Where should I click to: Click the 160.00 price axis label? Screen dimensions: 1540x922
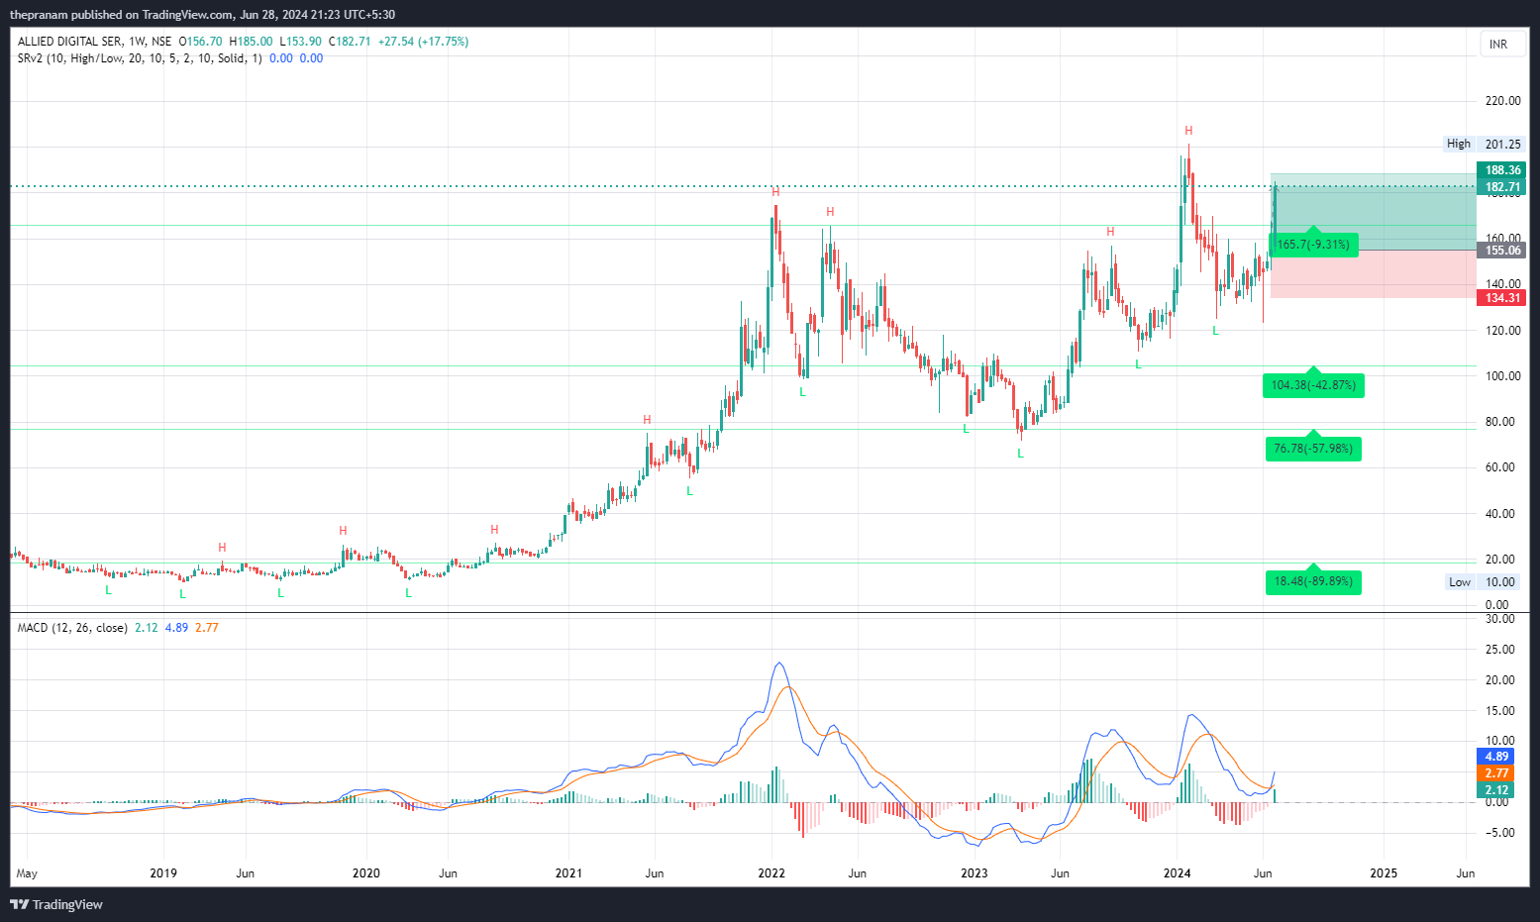1502,239
